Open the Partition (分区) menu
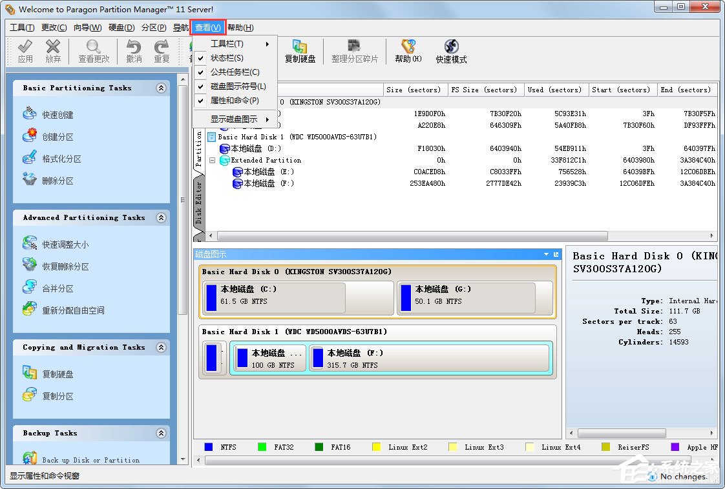This screenshot has height=489, width=725. [x=154, y=28]
